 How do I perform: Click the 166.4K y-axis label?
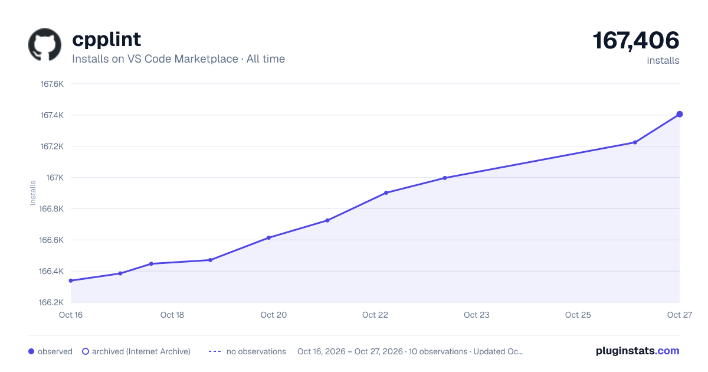click(52, 272)
